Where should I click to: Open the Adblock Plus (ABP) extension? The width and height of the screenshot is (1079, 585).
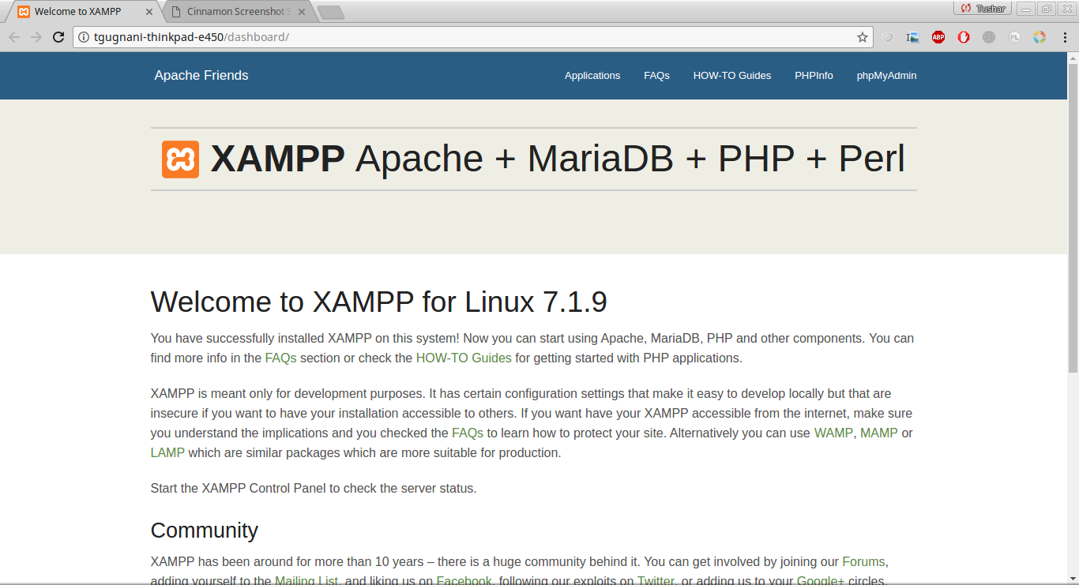pos(938,37)
